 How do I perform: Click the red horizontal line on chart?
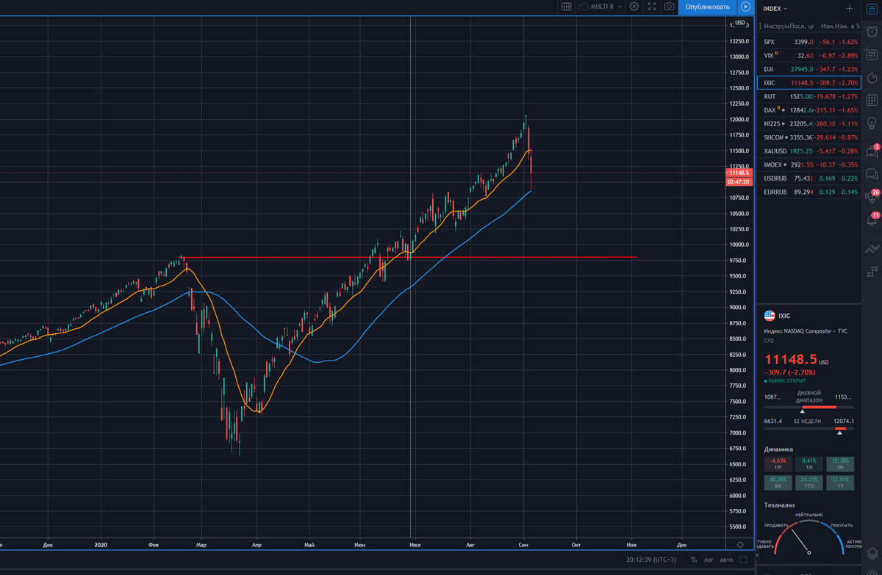409,257
